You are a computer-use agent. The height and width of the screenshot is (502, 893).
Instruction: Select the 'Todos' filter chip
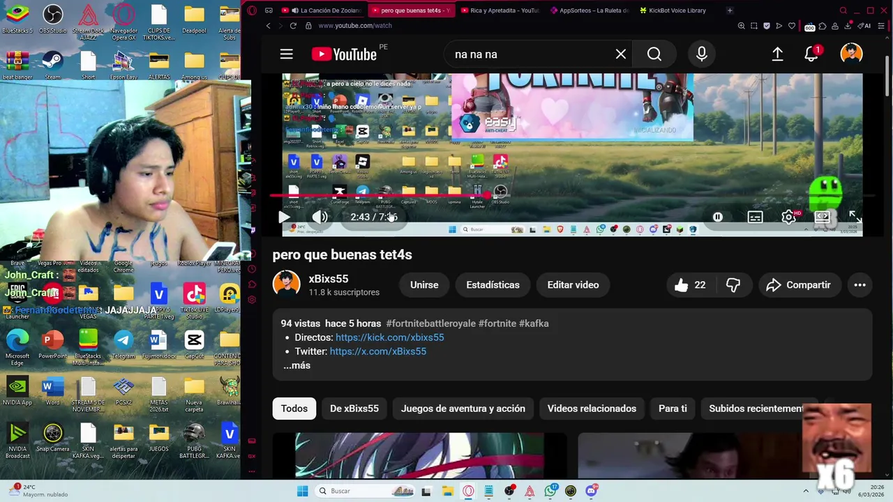pyautogui.click(x=294, y=409)
